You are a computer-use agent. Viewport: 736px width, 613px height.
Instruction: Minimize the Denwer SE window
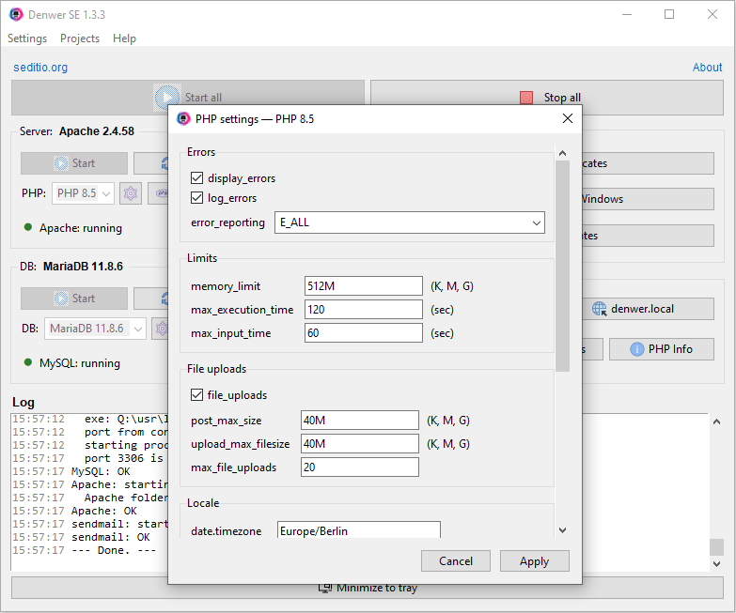[627, 14]
